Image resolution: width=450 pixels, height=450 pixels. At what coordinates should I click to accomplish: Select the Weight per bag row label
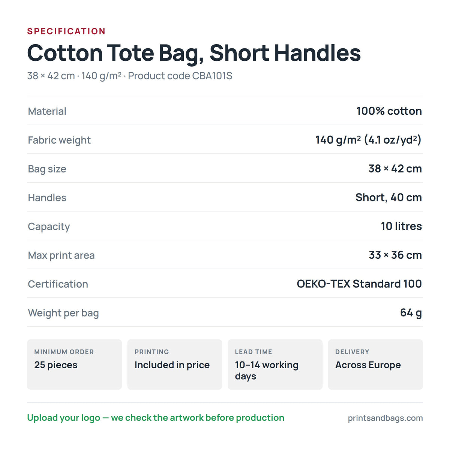point(63,313)
